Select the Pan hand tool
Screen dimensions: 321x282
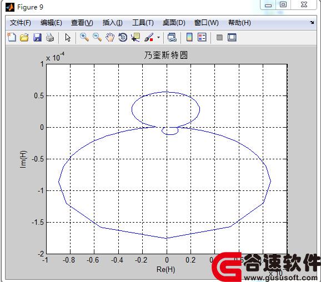[110, 38]
